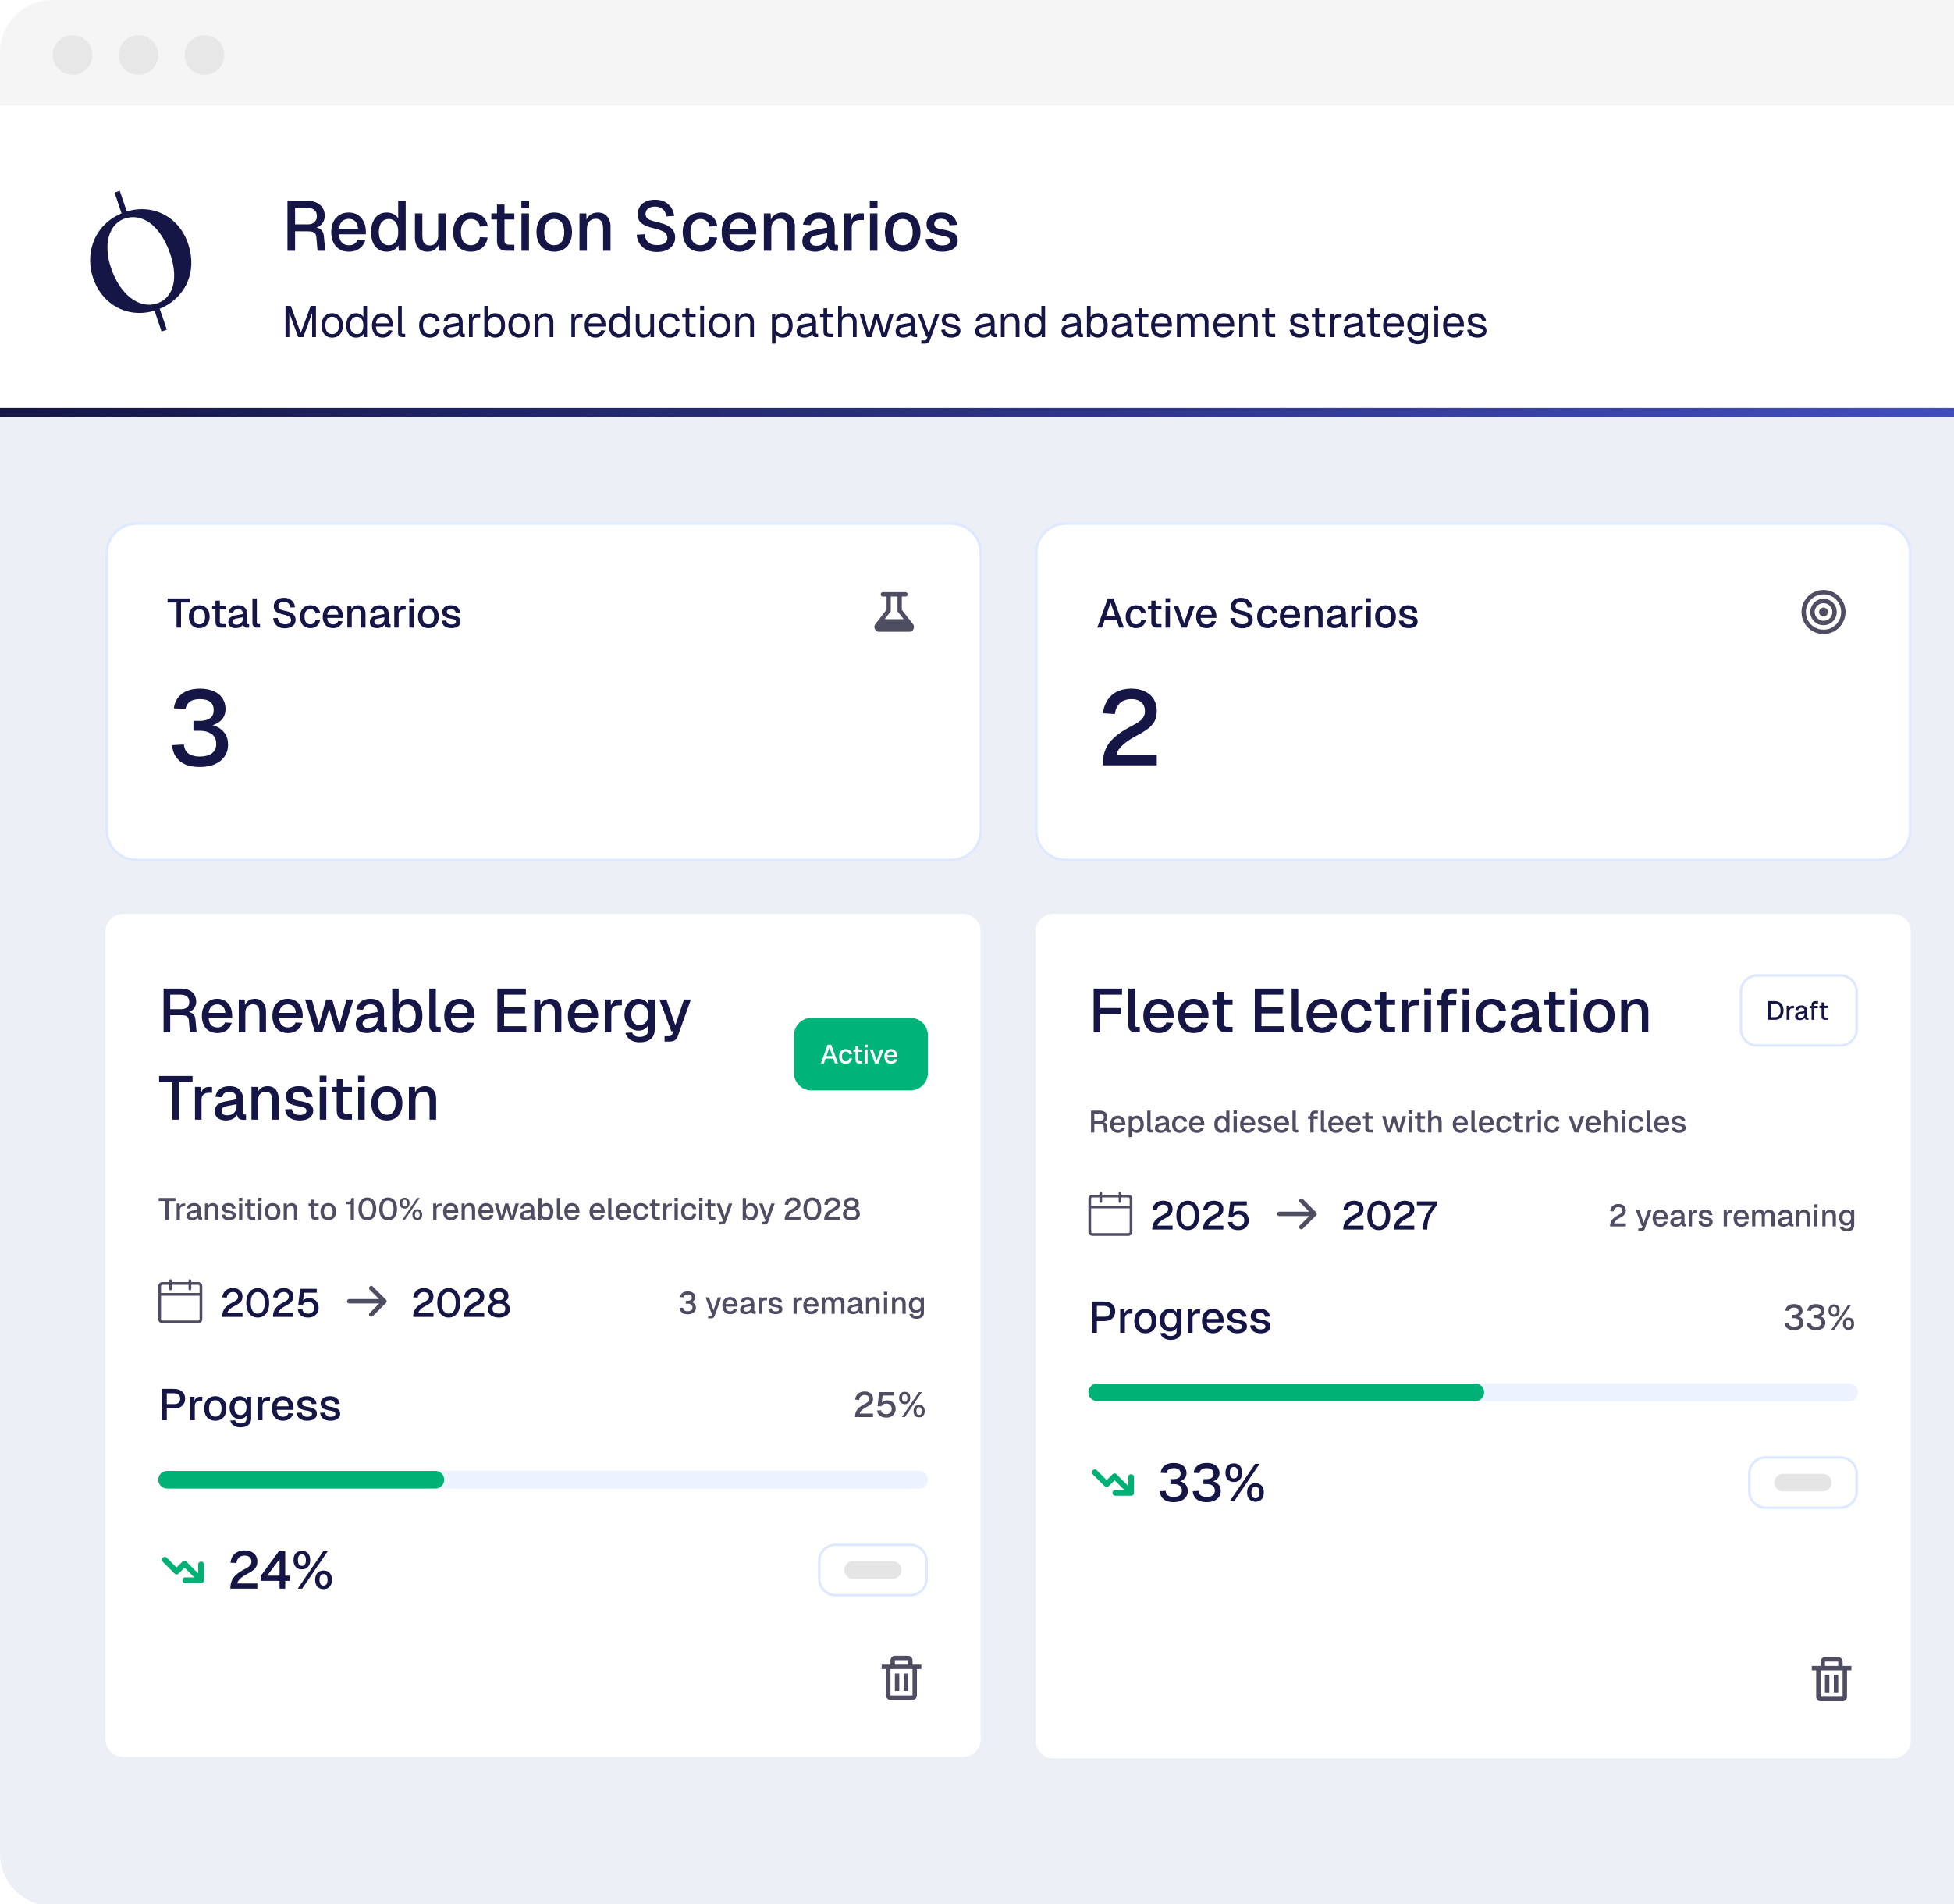Click the Draft status badge

click(x=1797, y=1010)
